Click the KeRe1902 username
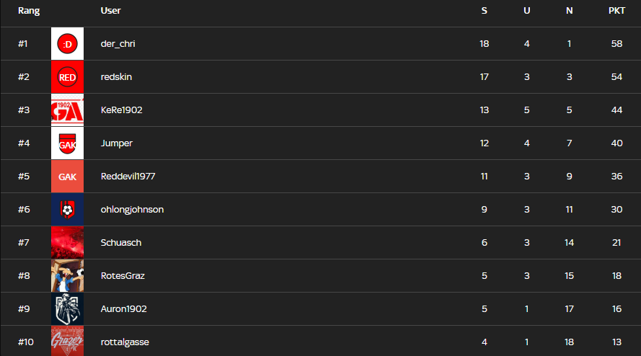 121,110
